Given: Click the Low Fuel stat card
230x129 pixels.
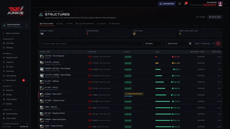Looking at the screenshot, I should tap(154, 33).
